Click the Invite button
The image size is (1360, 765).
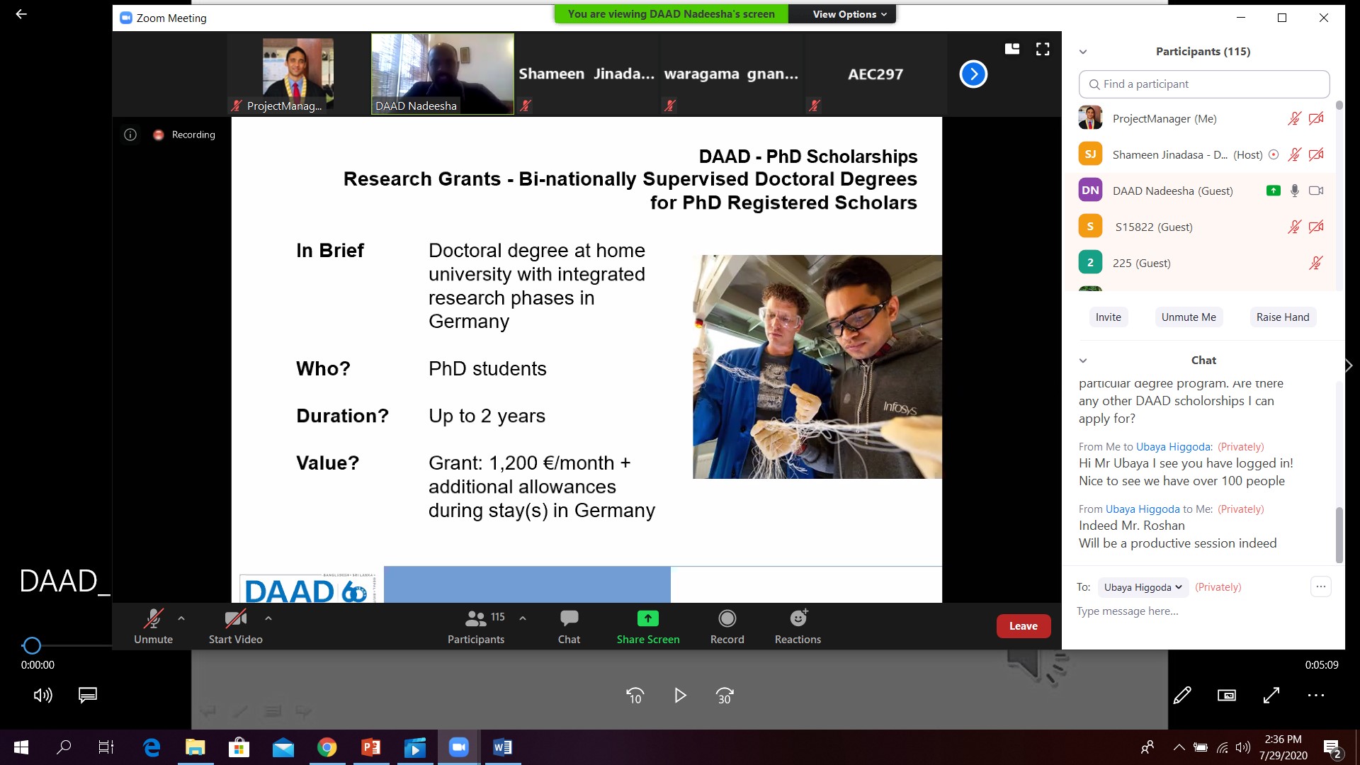pyautogui.click(x=1108, y=317)
